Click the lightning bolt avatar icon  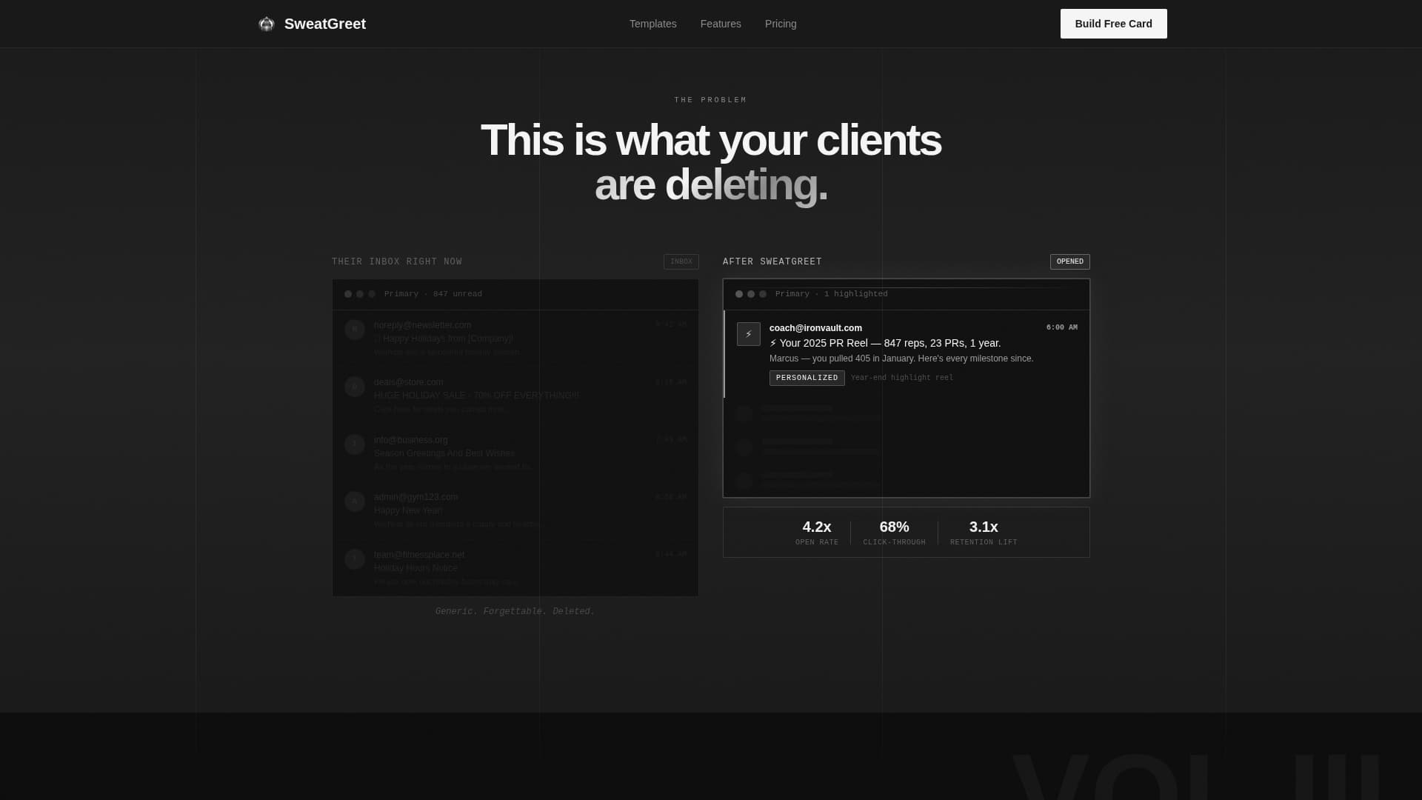click(748, 334)
